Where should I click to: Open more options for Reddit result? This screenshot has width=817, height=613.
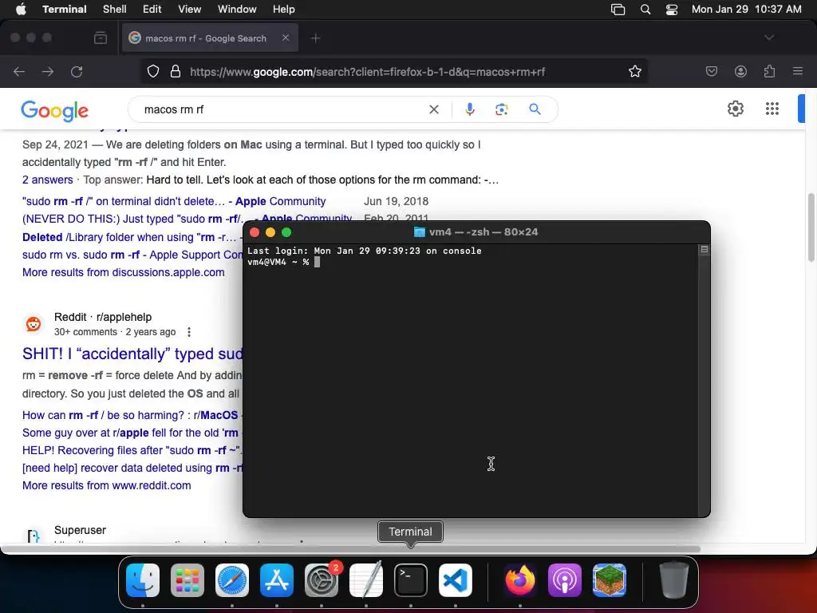point(189,332)
